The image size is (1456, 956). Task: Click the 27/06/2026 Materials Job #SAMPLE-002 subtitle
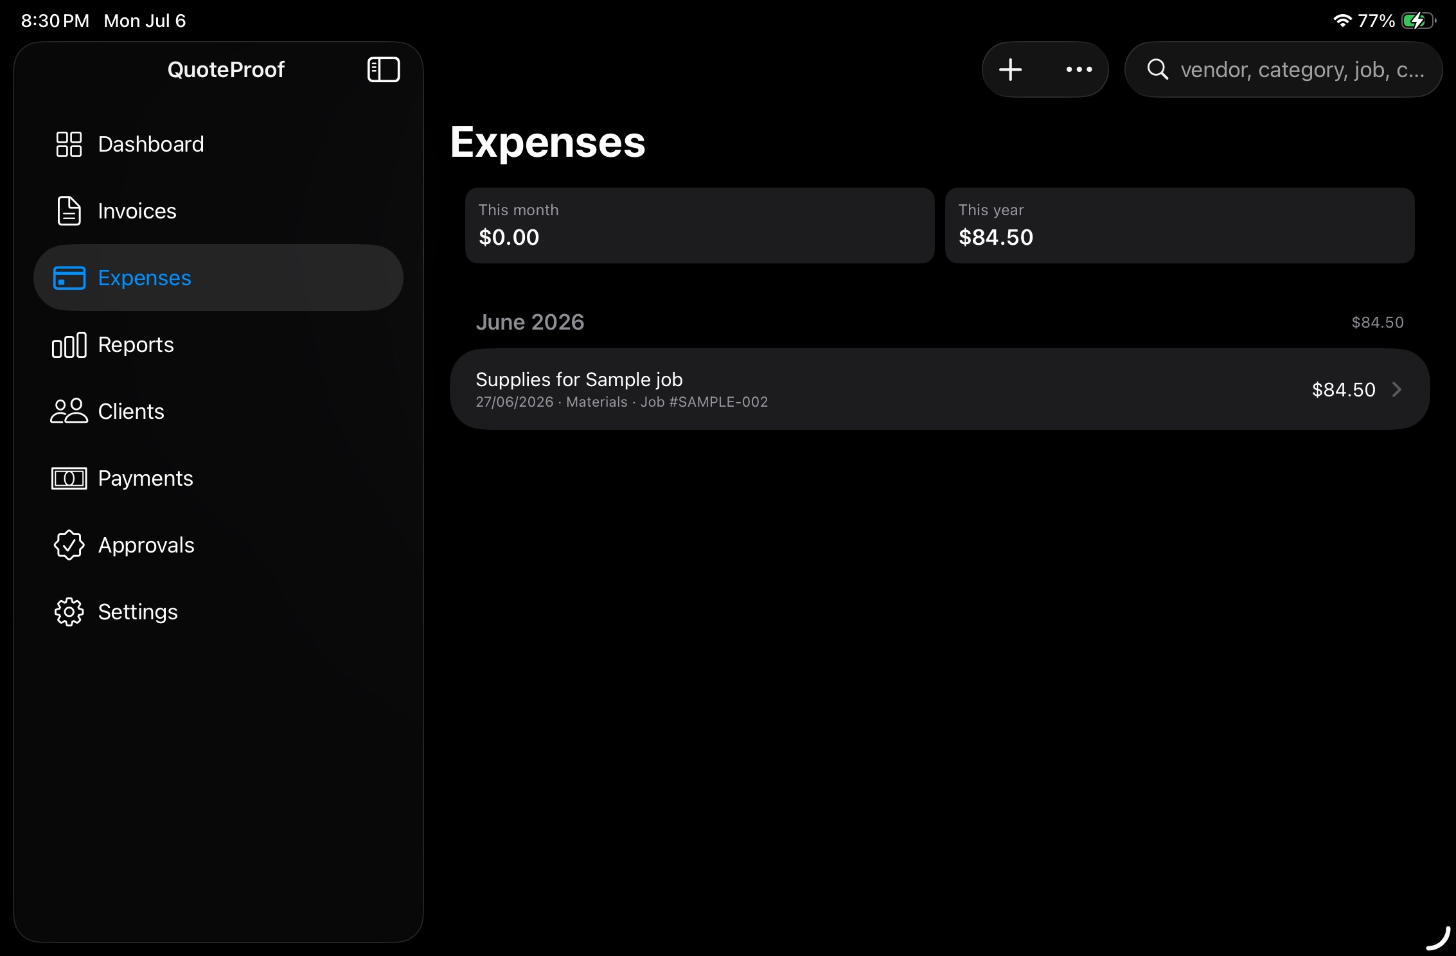coord(622,402)
